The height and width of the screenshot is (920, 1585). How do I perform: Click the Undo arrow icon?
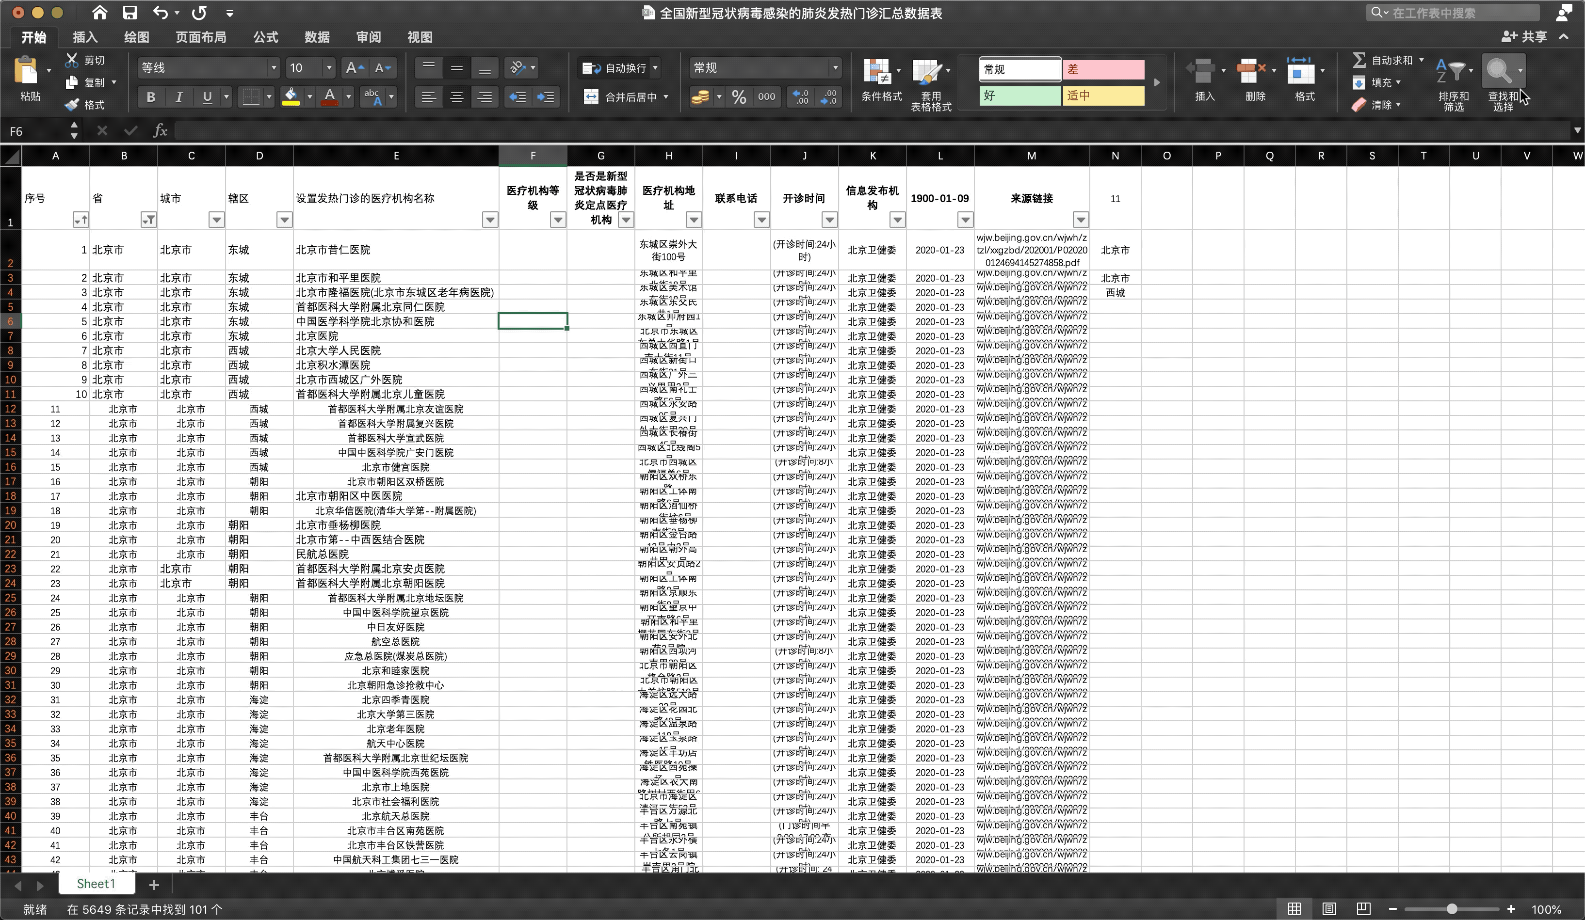[160, 13]
